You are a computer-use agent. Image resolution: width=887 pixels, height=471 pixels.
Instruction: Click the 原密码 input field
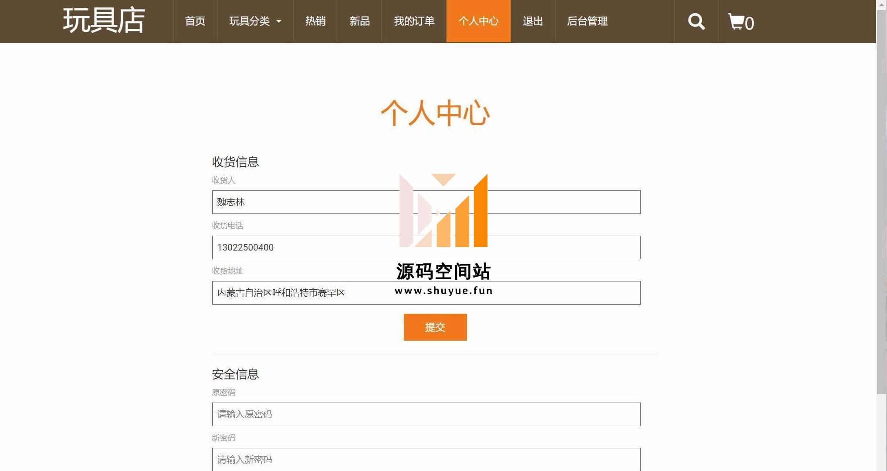pyautogui.click(x=426, y=414)
